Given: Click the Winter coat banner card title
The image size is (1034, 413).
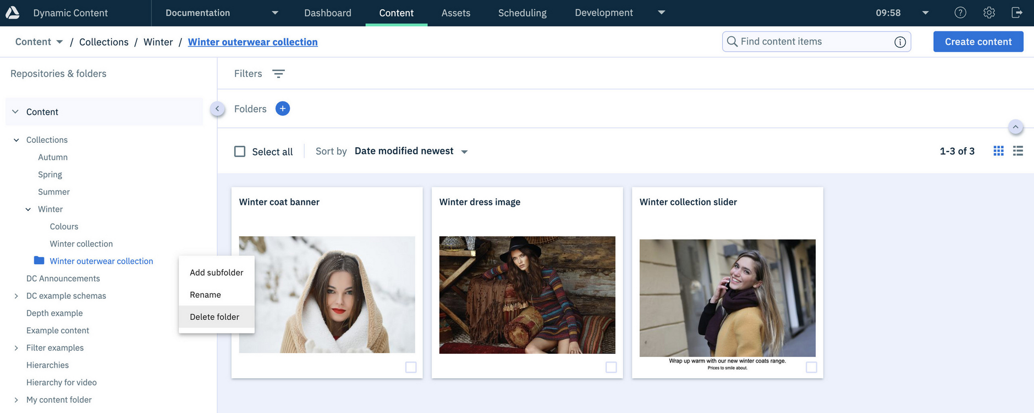Looking at the screenshot, I should pyautogui.click(x=279, y=202).
